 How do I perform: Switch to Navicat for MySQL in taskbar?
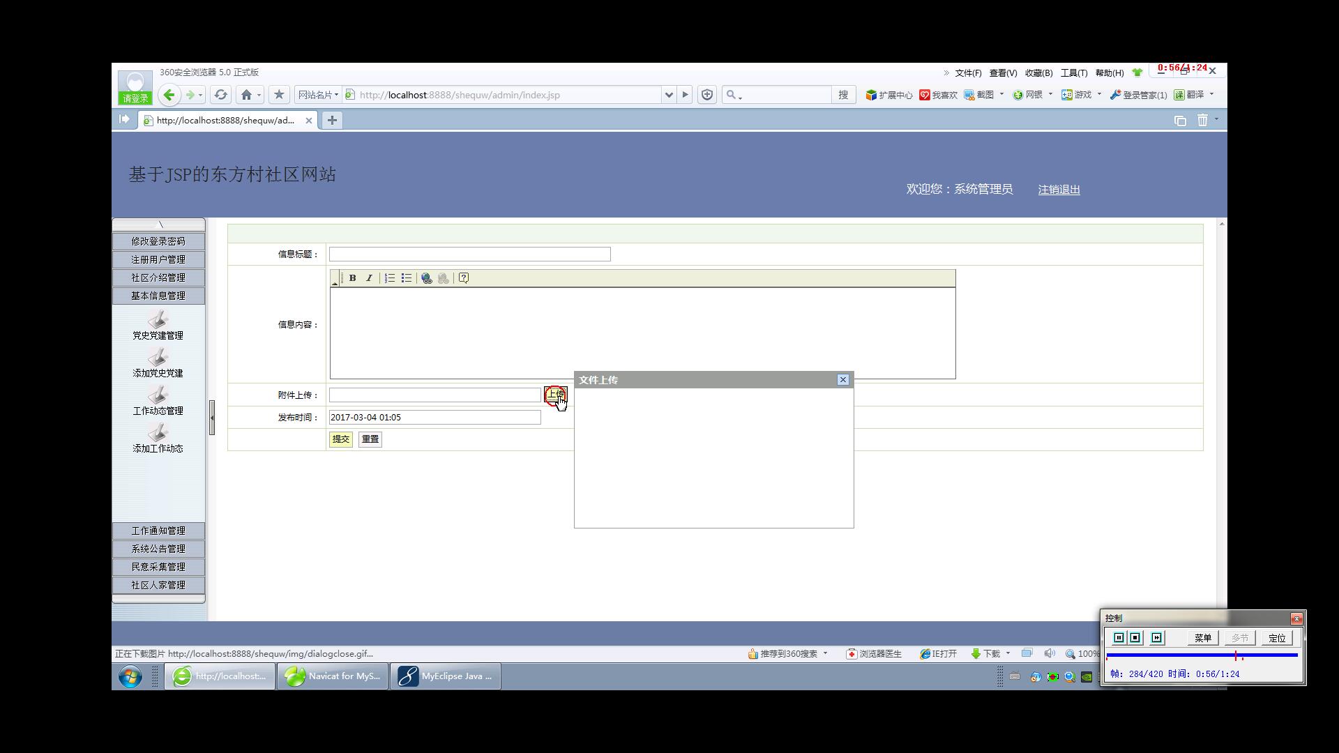tap(333, 676)
